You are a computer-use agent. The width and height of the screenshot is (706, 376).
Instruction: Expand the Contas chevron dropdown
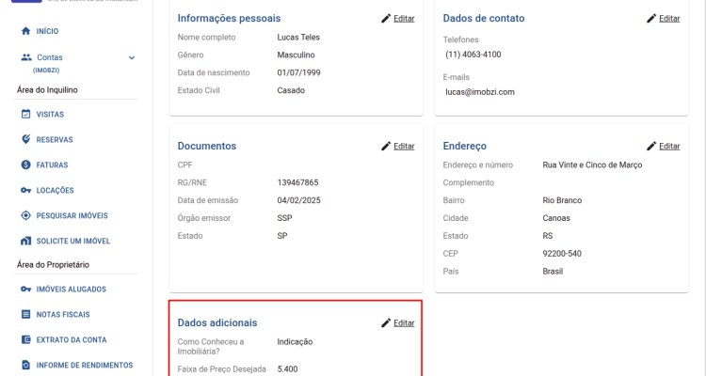click(x=132, y=57)
